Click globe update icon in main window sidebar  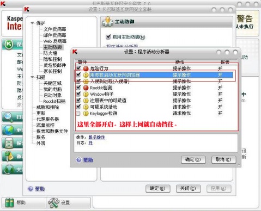coord(9,130)
